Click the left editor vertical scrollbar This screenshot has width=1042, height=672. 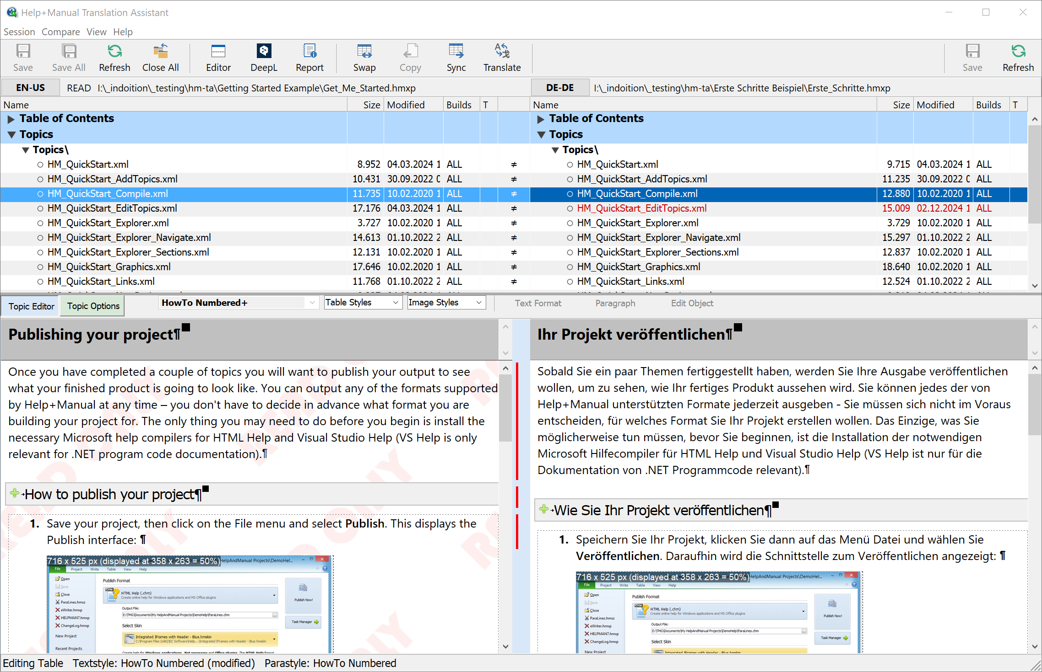pyautogui.click(x=505, y=408)
